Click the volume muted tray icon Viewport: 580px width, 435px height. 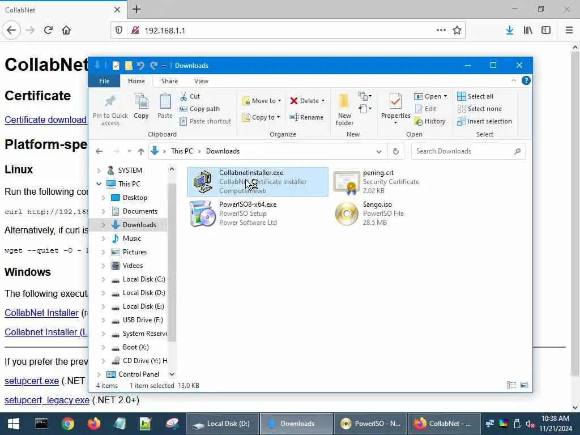[530, 424]
